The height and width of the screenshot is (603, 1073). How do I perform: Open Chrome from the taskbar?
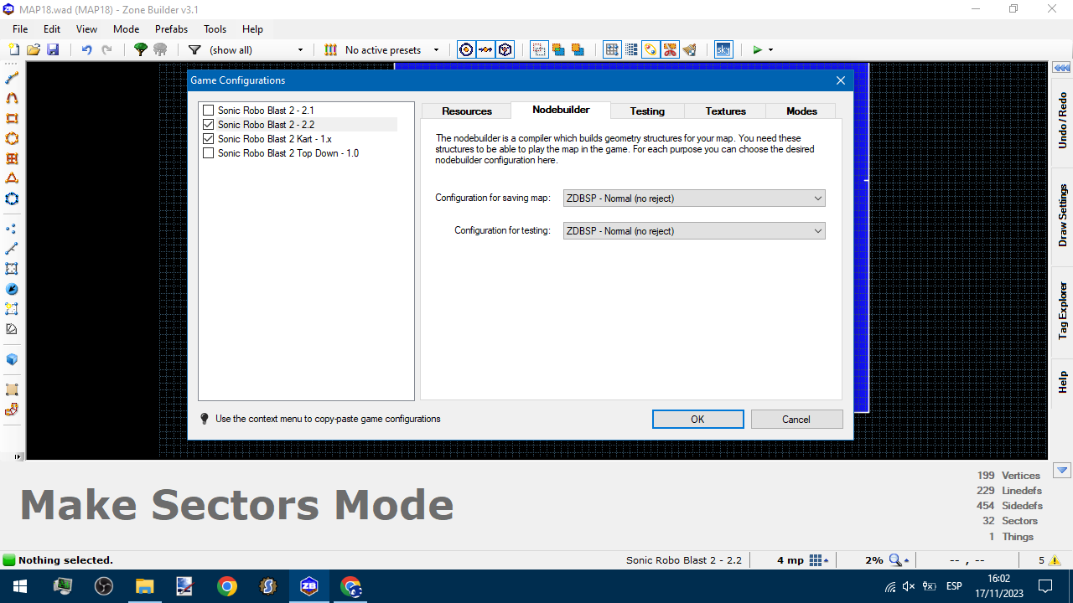pos(226,586)
